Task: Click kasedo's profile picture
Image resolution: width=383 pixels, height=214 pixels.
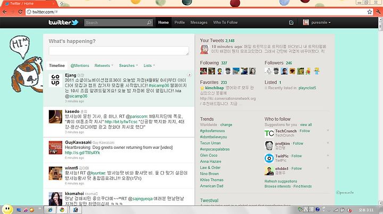Action: 55,117
